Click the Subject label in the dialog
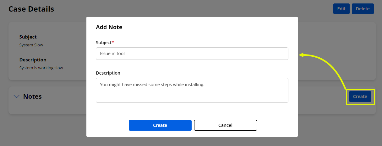This screenshot has height=146, width=382. click(103, 42)
